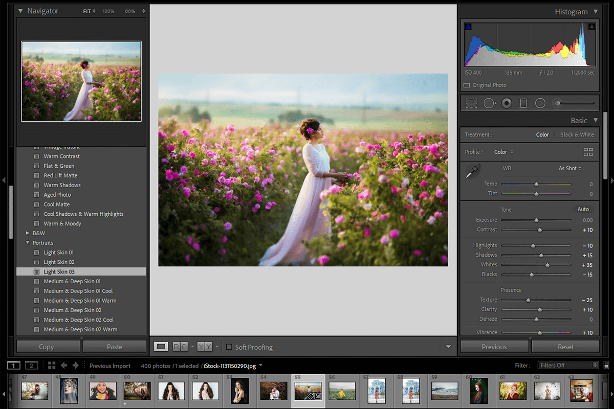
Task: Click the Copy... button
Action: click(x=48, y=347)
